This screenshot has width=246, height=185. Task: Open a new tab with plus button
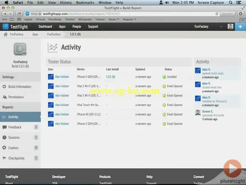point(243,20)
